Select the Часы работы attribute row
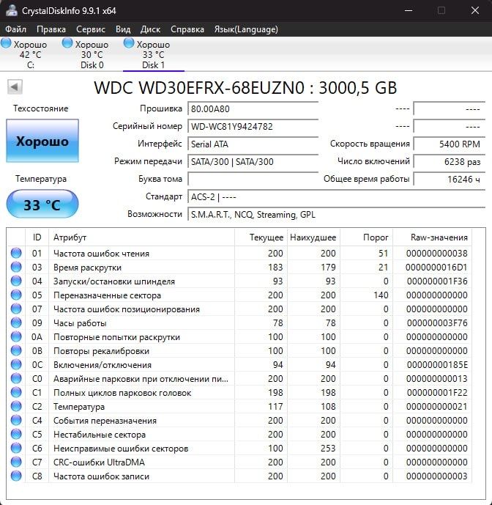The height and width of the screenshot is (505, 492). [x=239, y=322]
